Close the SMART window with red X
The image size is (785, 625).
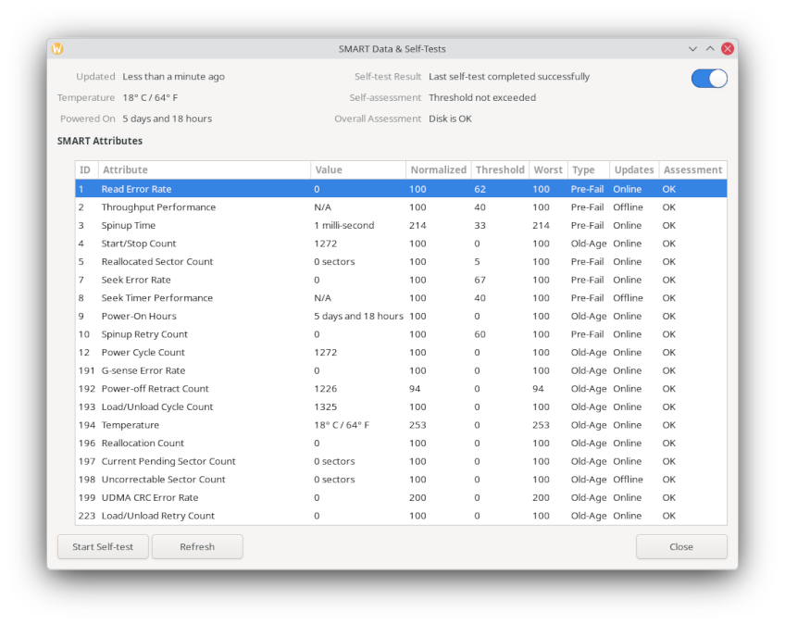tap(728, 49)
